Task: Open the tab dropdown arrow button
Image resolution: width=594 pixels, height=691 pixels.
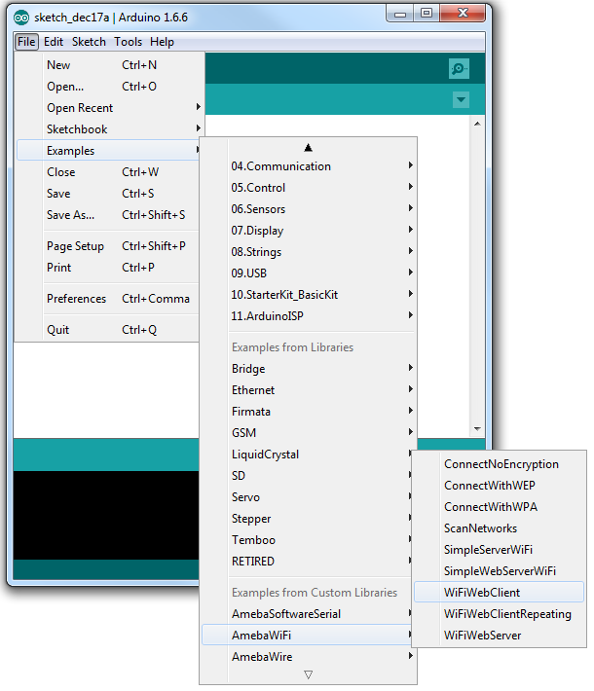Action: coord(461,99)
